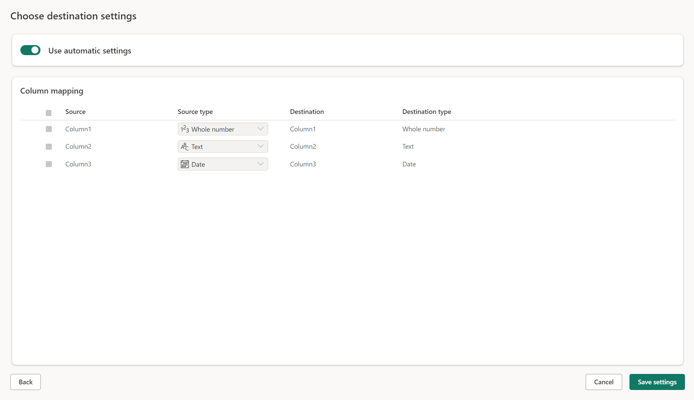Viewport: 694px width, 400px height.
Task: Click the Back button
Action: tap(25, 382)
